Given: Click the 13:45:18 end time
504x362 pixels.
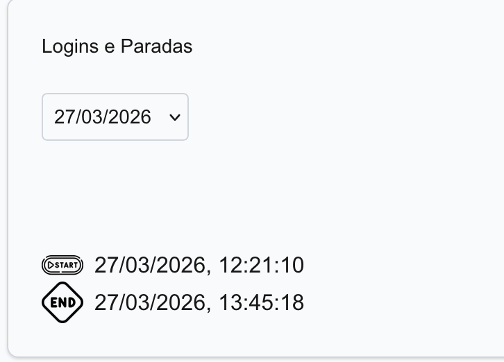Looking at the screenshot, I should [261, 303].
